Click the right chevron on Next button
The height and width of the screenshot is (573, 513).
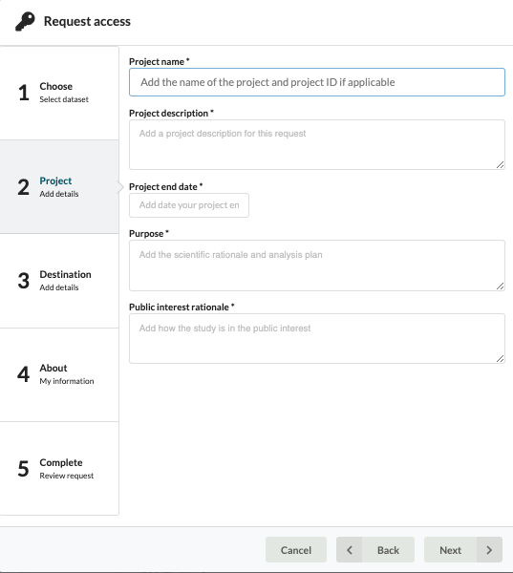click(x=489, y=550)
